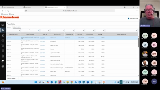Open the Billed in Full dropdown

pyautogui.click(x=17, y=27)
